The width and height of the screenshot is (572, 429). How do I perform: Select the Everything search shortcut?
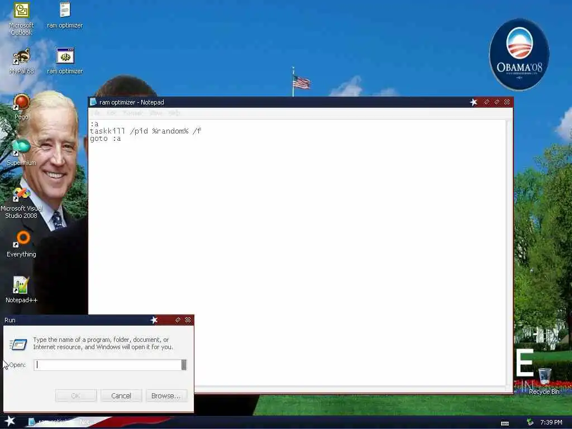pyautogui.click(x=22, y=244)
